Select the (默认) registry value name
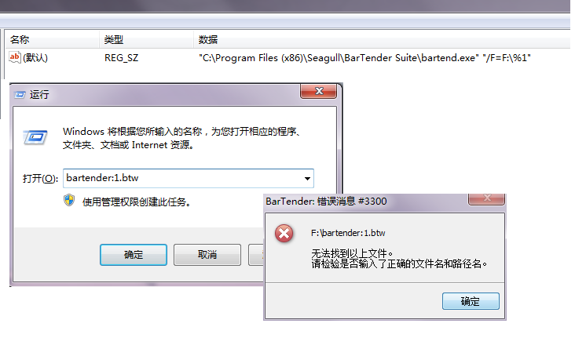575x356 pixels. pyautogui.click(x=35, y=58)
